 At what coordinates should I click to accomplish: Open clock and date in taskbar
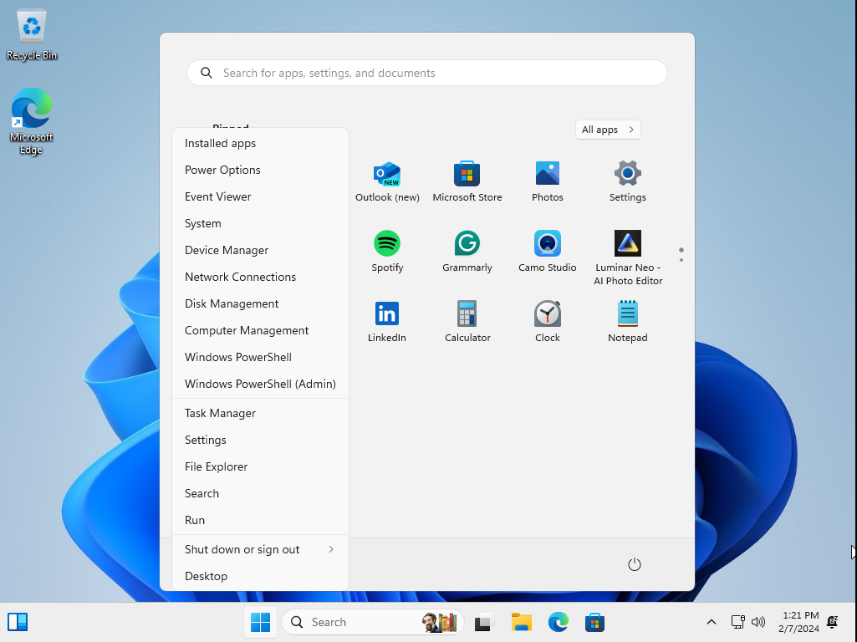pos(798,622)
